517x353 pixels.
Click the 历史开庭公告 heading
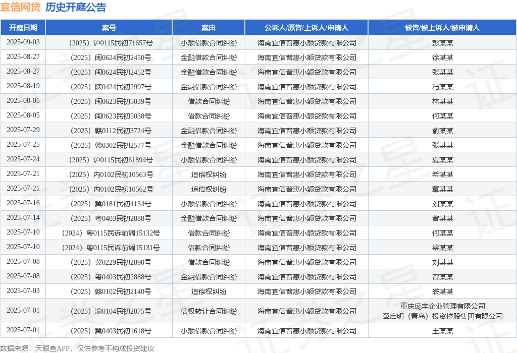pos(76,7)
